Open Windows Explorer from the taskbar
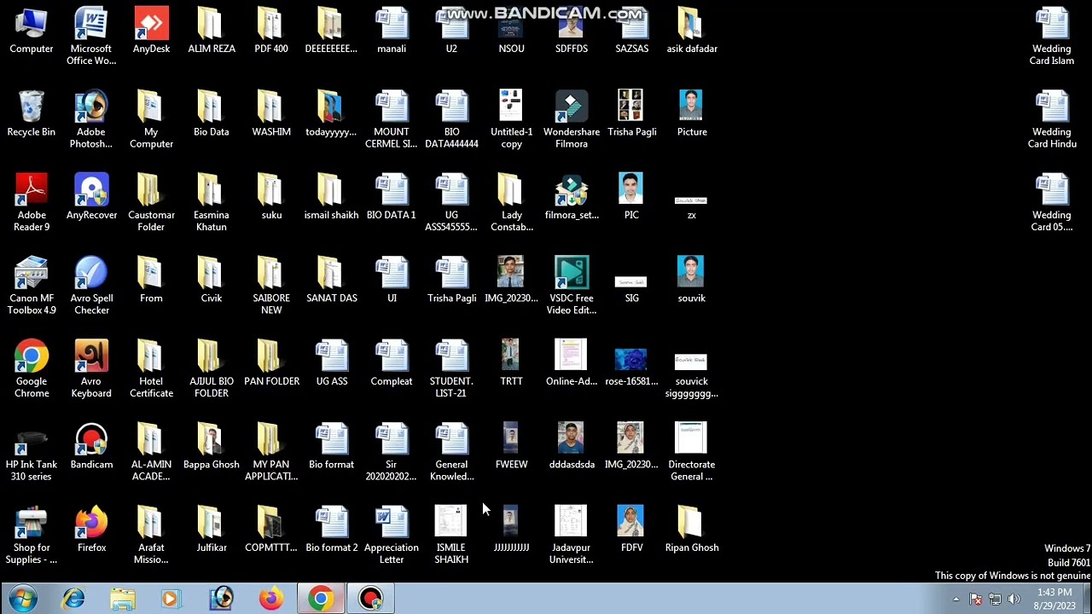 (x=123, y=600)
